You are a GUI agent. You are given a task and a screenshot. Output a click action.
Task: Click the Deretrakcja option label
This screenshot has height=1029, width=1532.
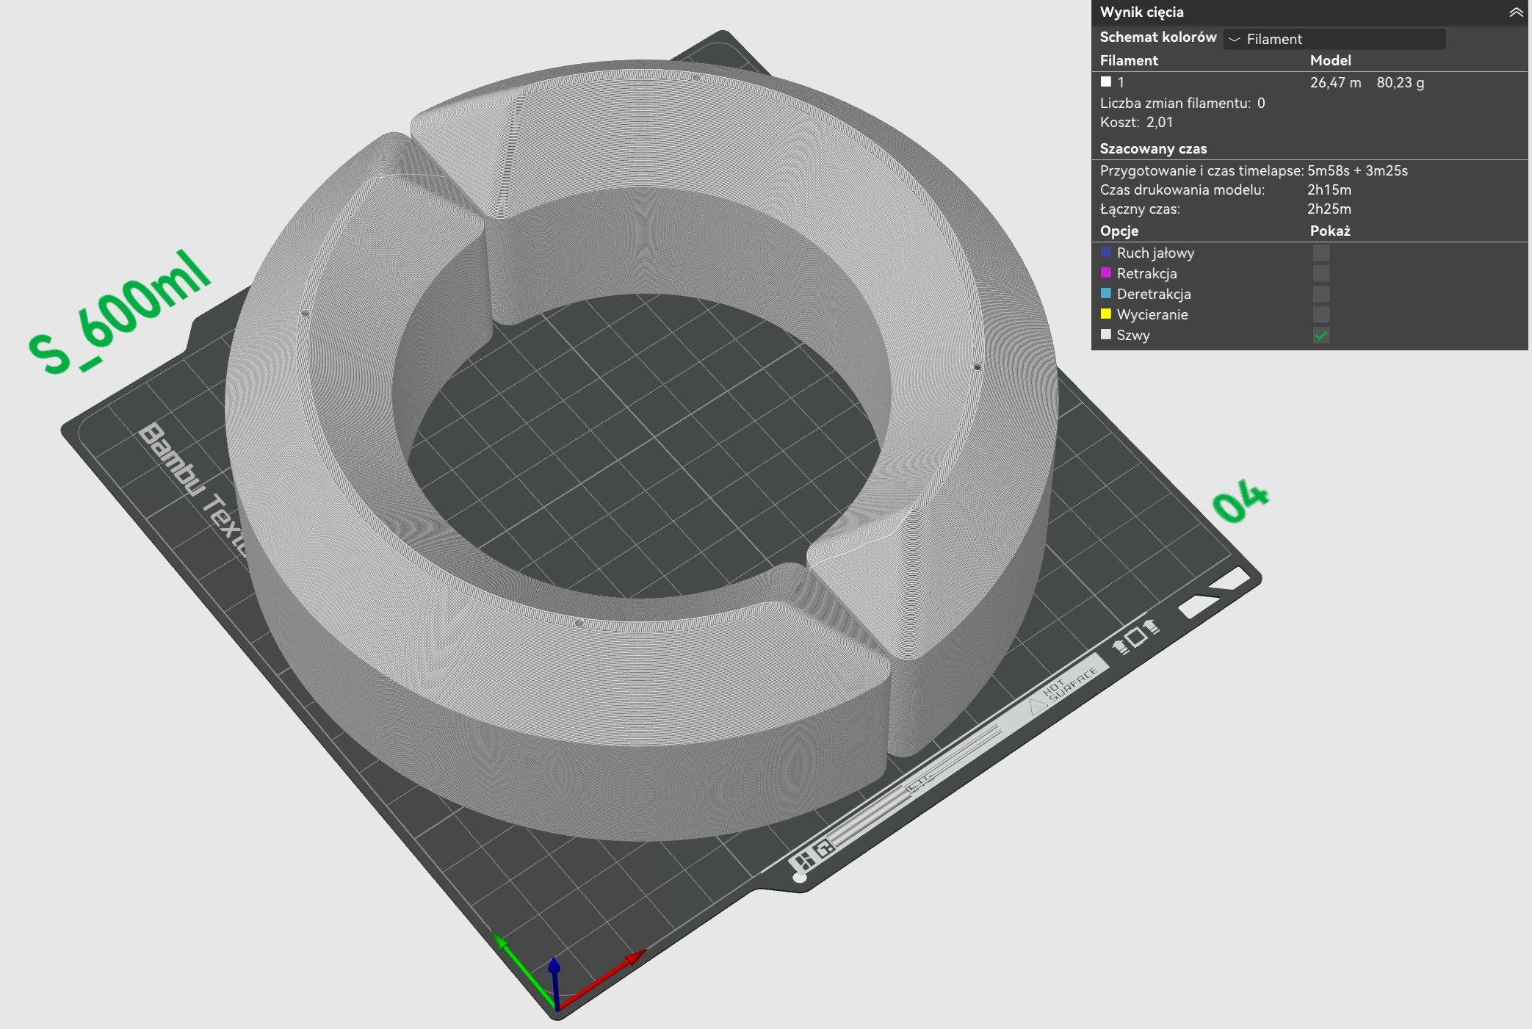coord(1154,294)
